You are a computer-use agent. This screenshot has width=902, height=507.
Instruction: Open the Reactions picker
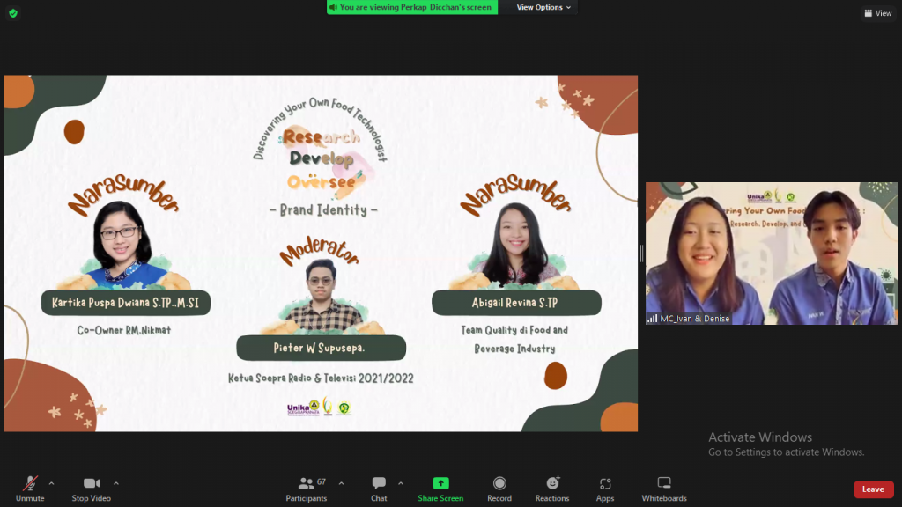[552, 488]
